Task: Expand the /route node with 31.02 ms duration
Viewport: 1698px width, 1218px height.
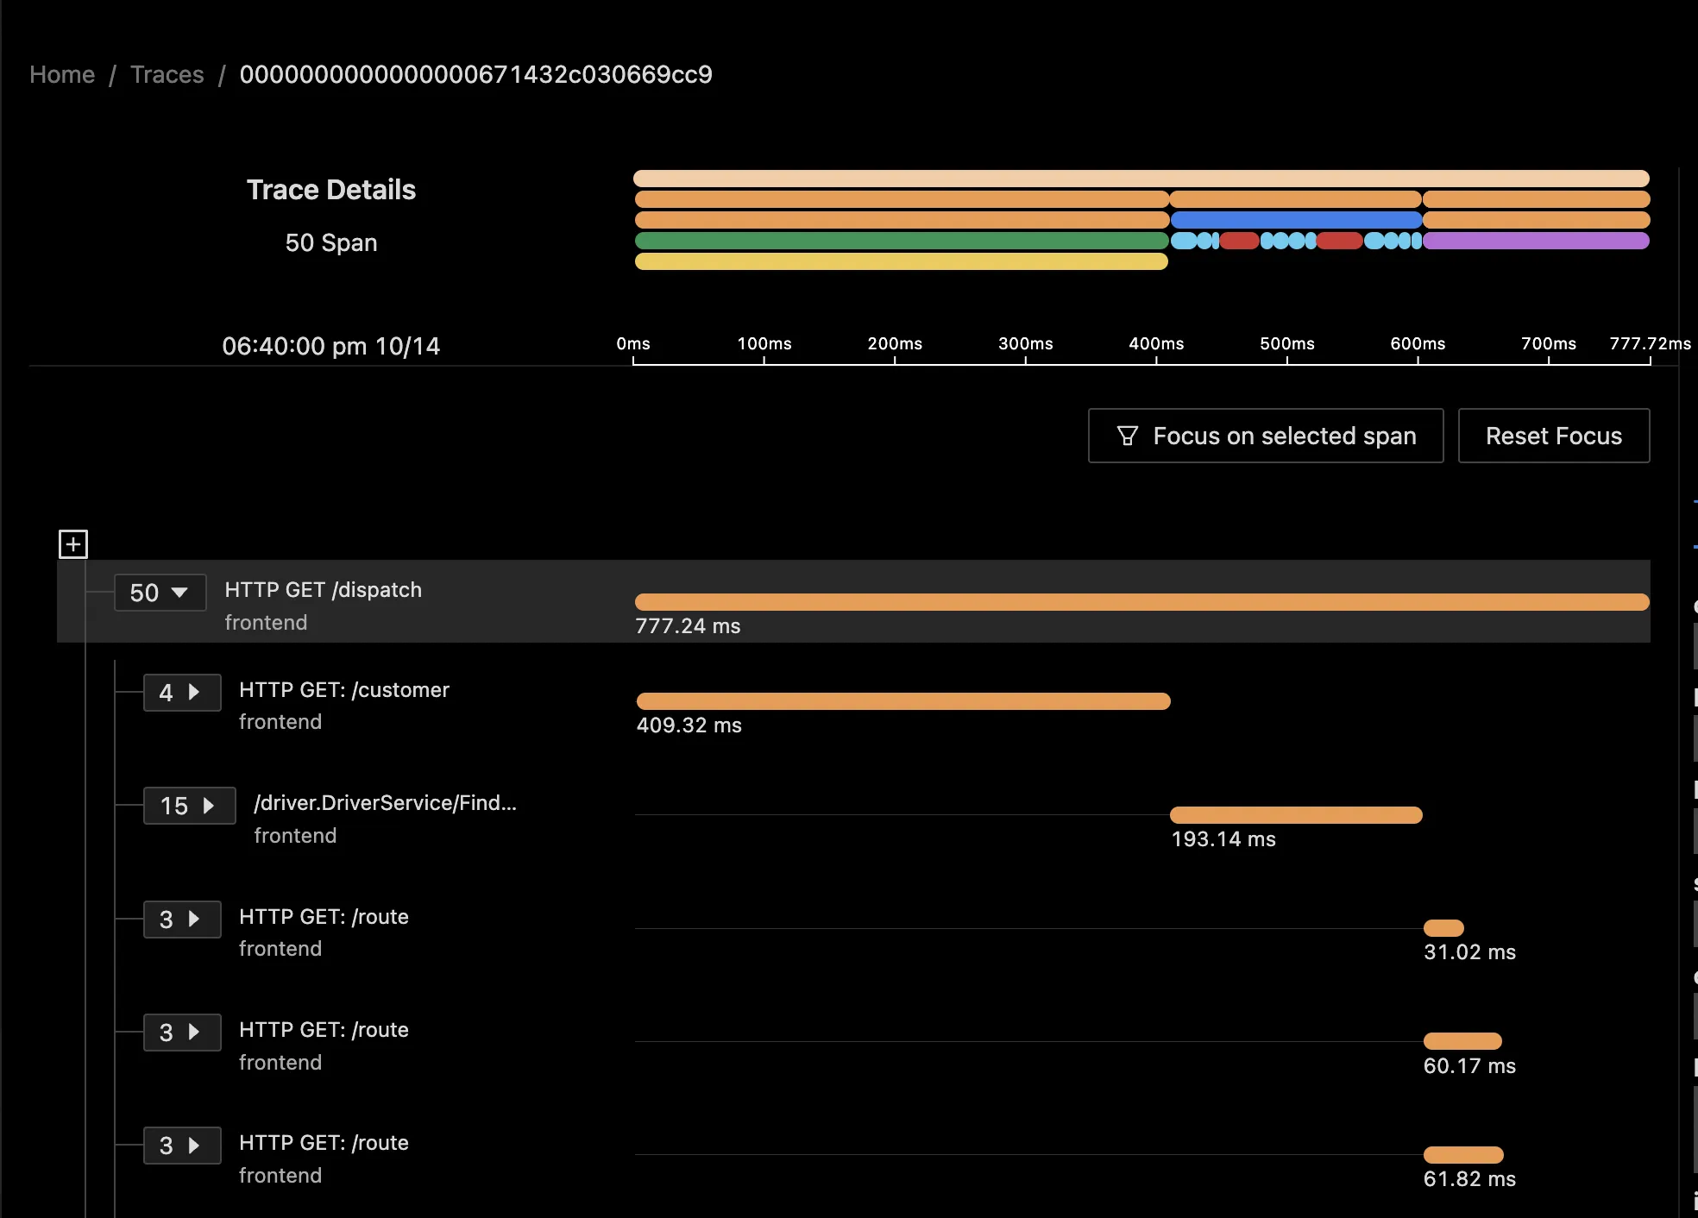Action: pyautogui.click(x=182, y=920)
